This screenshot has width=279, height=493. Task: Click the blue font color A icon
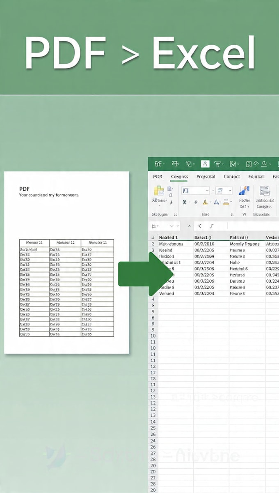(x=217, y=202)
